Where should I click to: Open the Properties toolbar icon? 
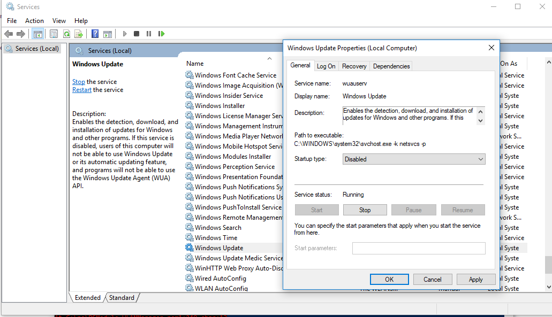(54, 34)
